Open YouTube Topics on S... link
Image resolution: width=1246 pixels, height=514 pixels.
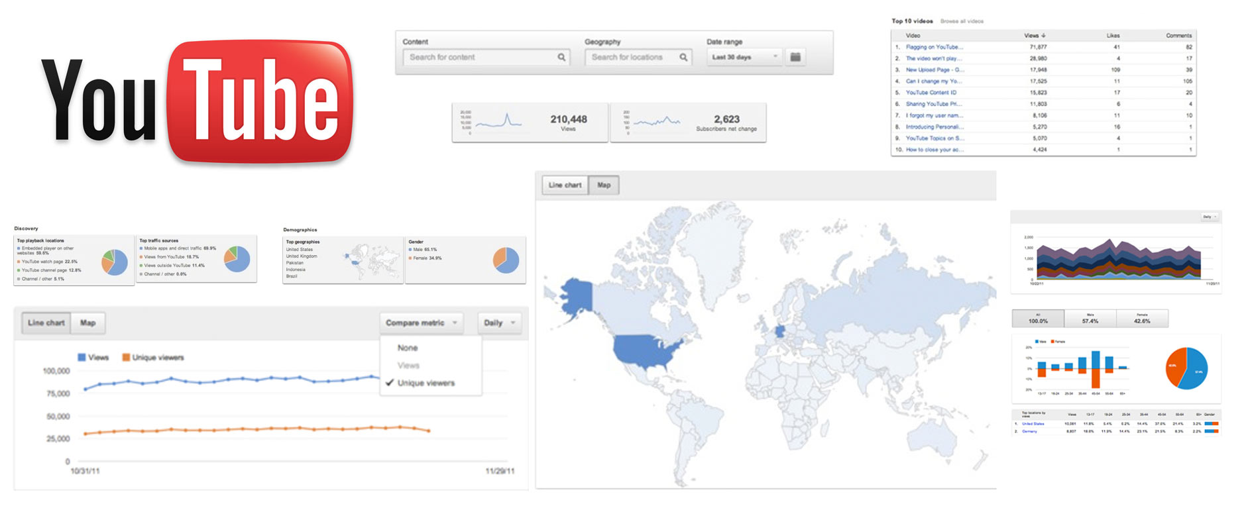(935, 138)
